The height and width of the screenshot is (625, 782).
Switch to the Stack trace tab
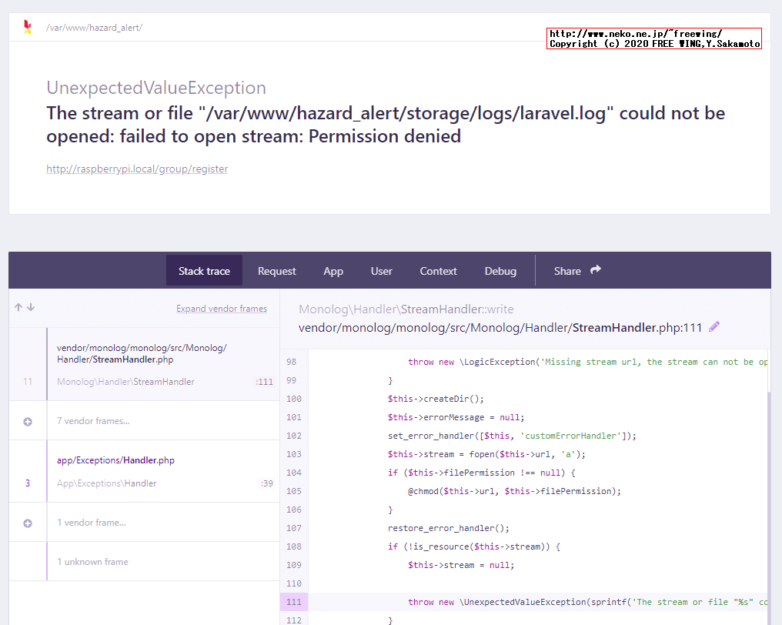click(204, 271)
